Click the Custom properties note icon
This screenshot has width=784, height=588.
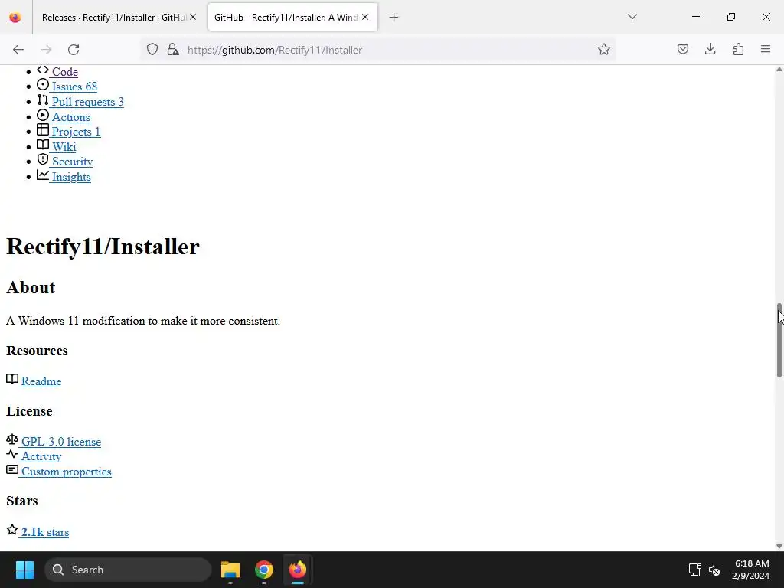[12, 469]
